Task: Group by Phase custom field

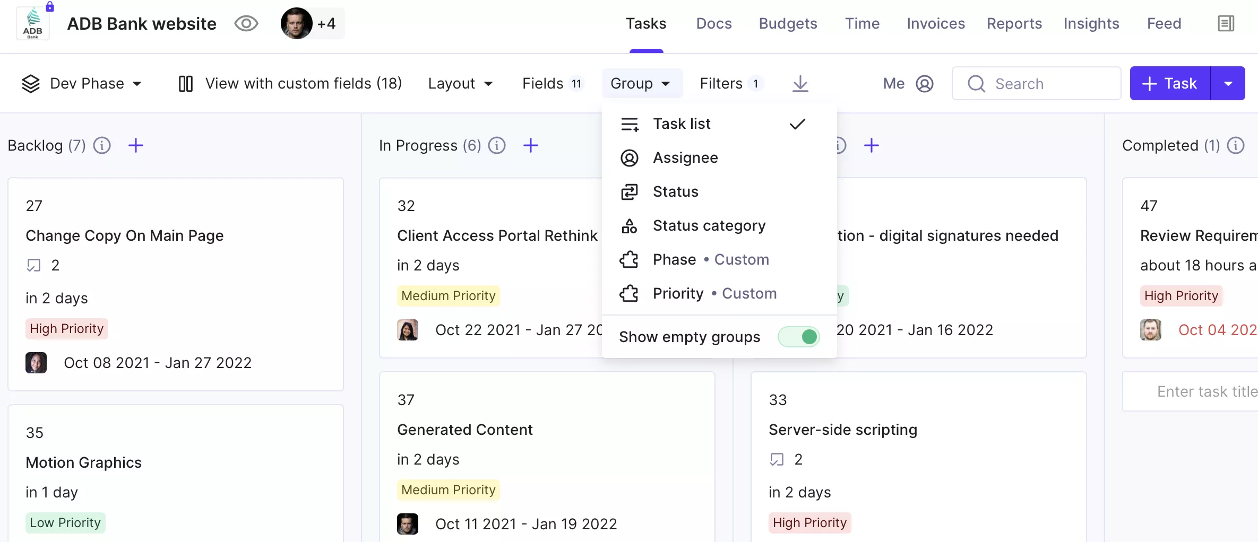Action: [x=719, y=259]
